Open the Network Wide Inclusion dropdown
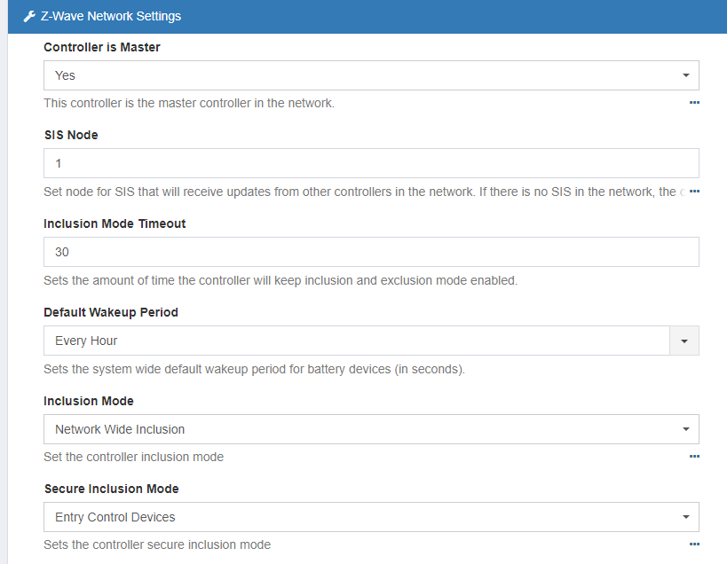Viewport: 727px width, 564px height. [x=371, y=429]
